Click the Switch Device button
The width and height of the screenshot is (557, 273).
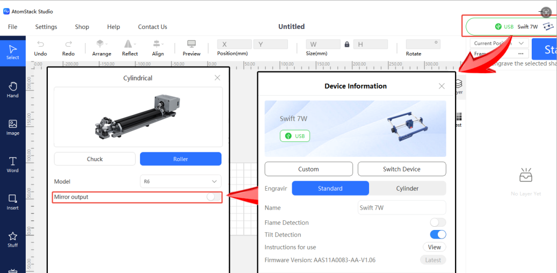click(x=402, y=169)
